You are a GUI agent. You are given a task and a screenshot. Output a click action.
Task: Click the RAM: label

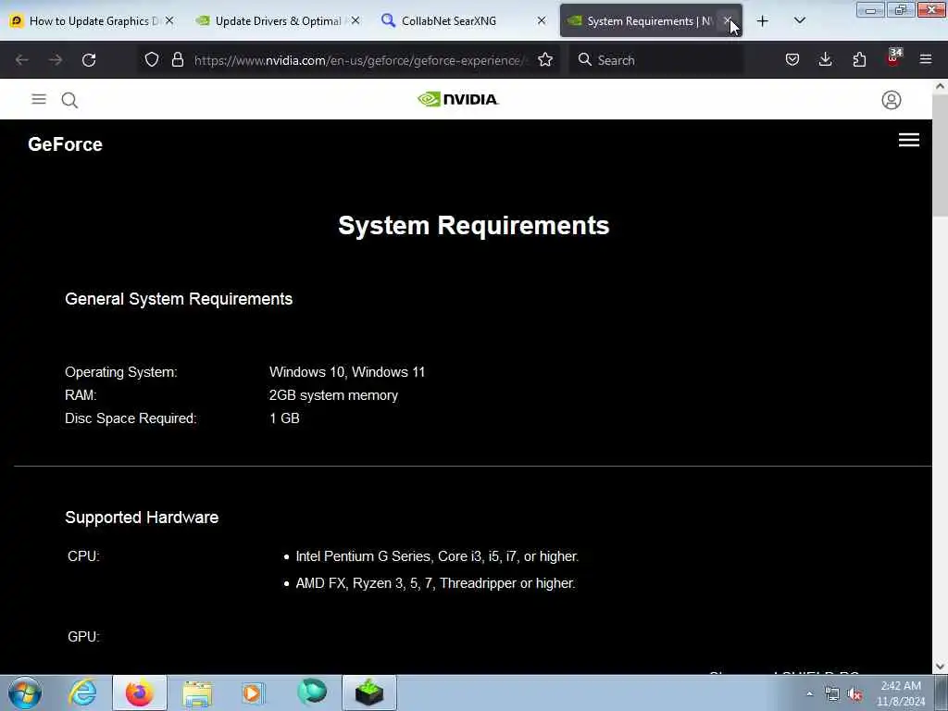81,394
